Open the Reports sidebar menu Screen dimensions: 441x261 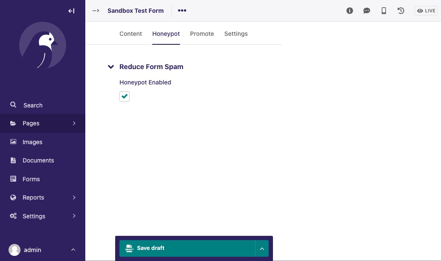pos(43,197)
